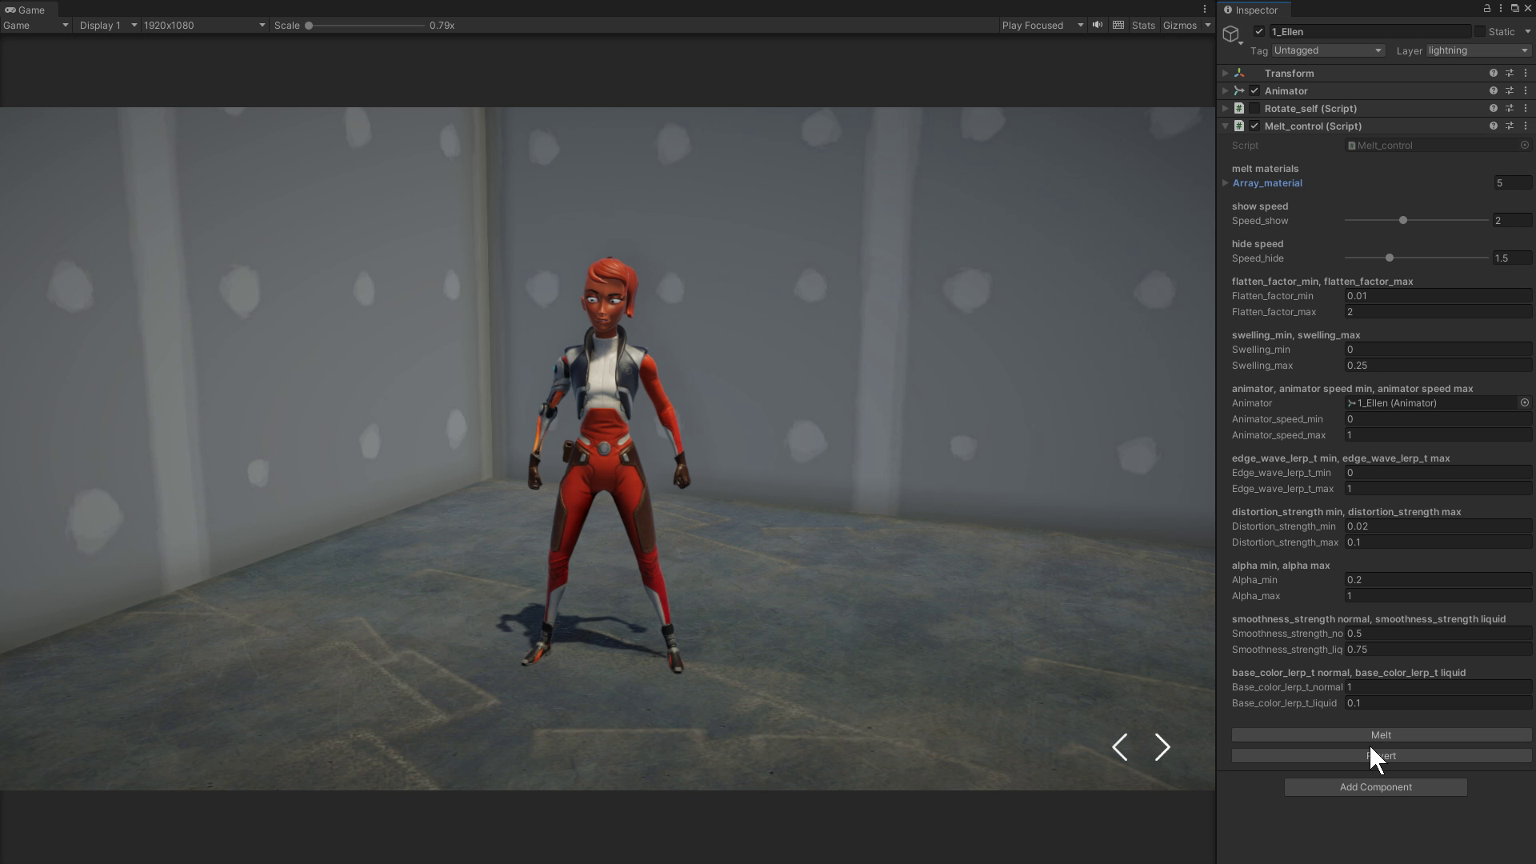
Task: Open Rotate_self script help reference
Action: tap(1493, 108)
